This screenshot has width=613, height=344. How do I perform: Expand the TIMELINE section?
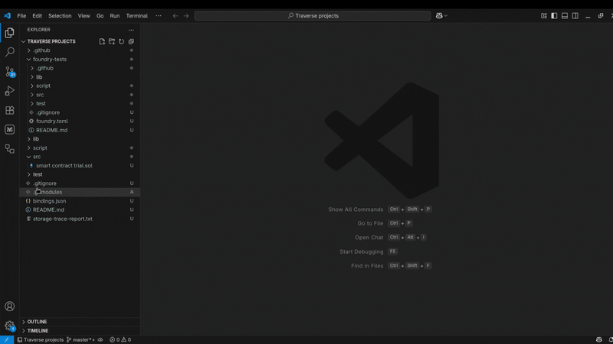80,331
